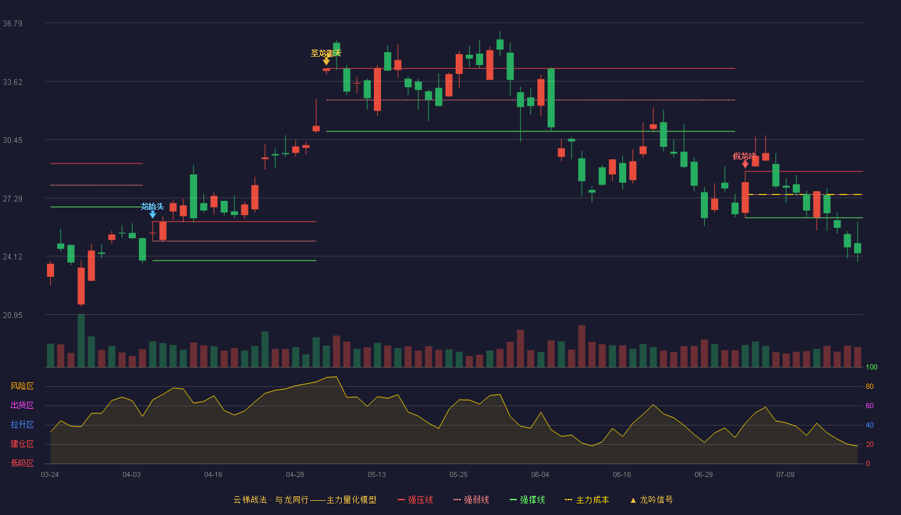901x515 pixels.
Task: Click the blue 40 indicator scale value
Action: point(869,425)
